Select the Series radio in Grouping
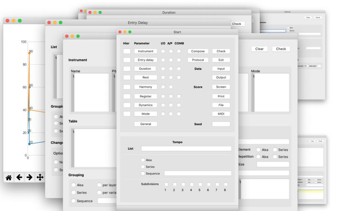This screenshot has width=338, height=211. click(x=73, y=192)
